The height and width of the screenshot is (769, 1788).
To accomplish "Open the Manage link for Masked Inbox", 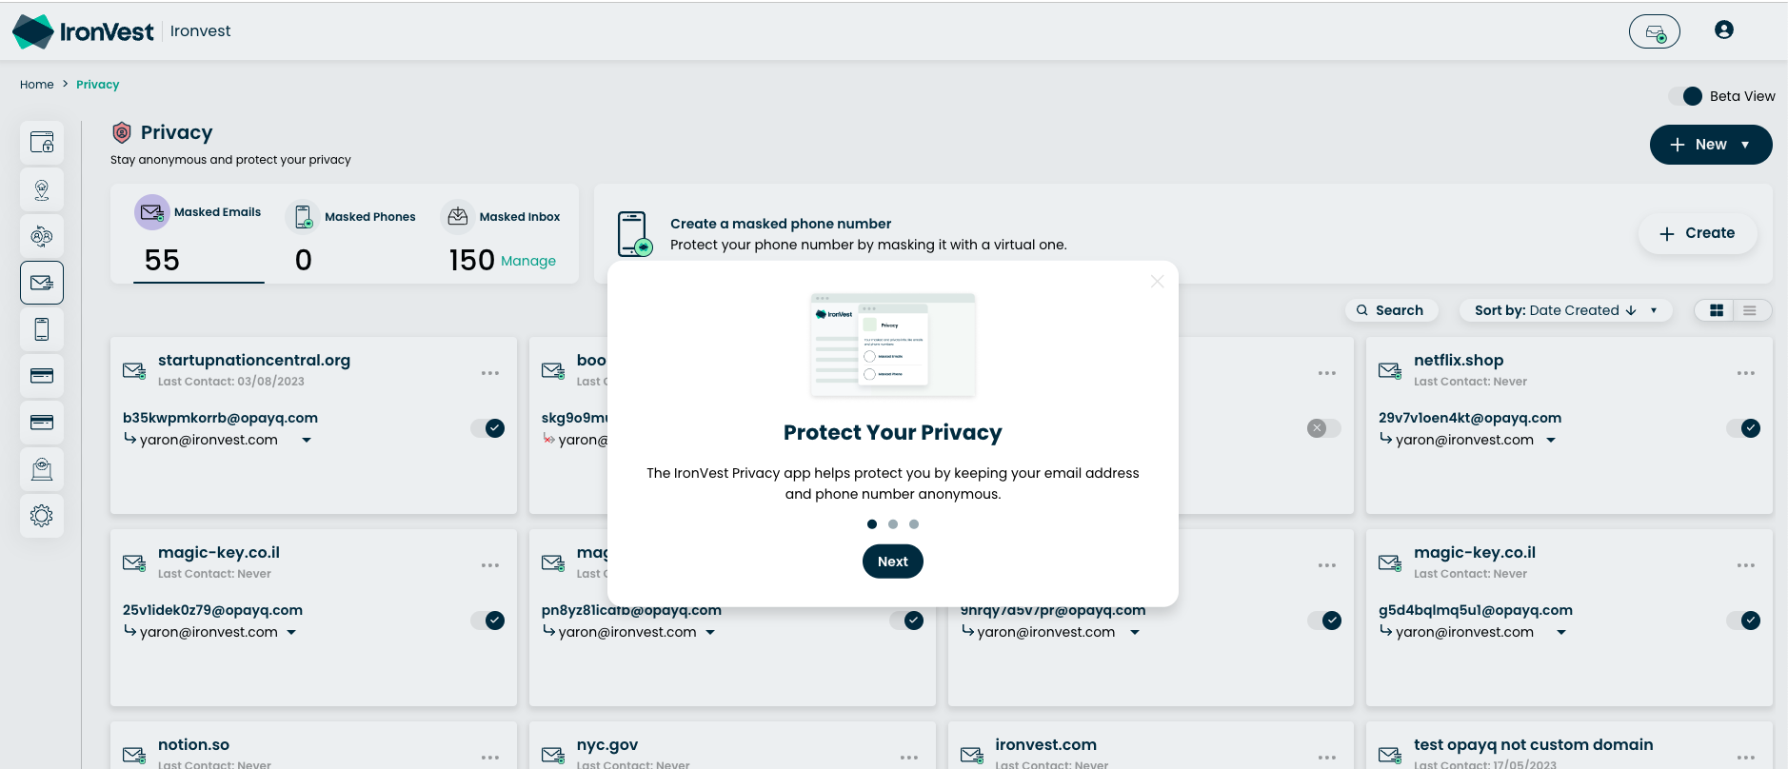I will pos(528,261).
